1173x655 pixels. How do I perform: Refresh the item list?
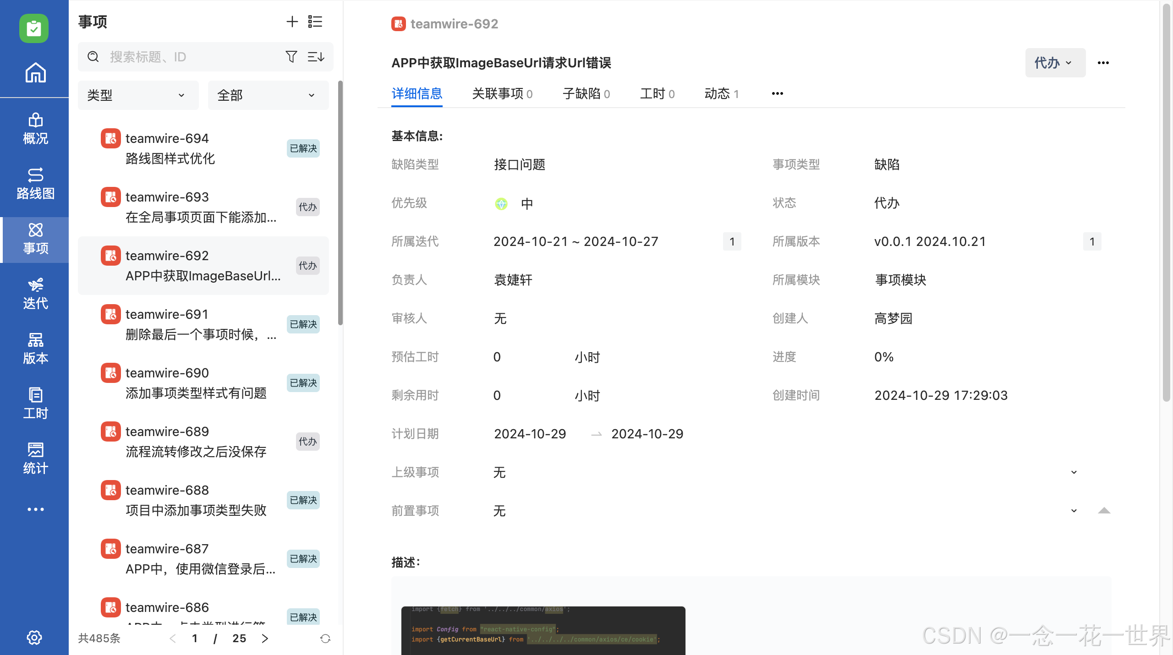(x=325, y=638)
